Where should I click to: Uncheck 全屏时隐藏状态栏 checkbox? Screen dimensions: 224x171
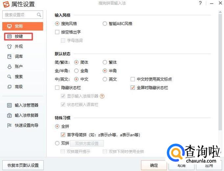[x=133, y=87]
